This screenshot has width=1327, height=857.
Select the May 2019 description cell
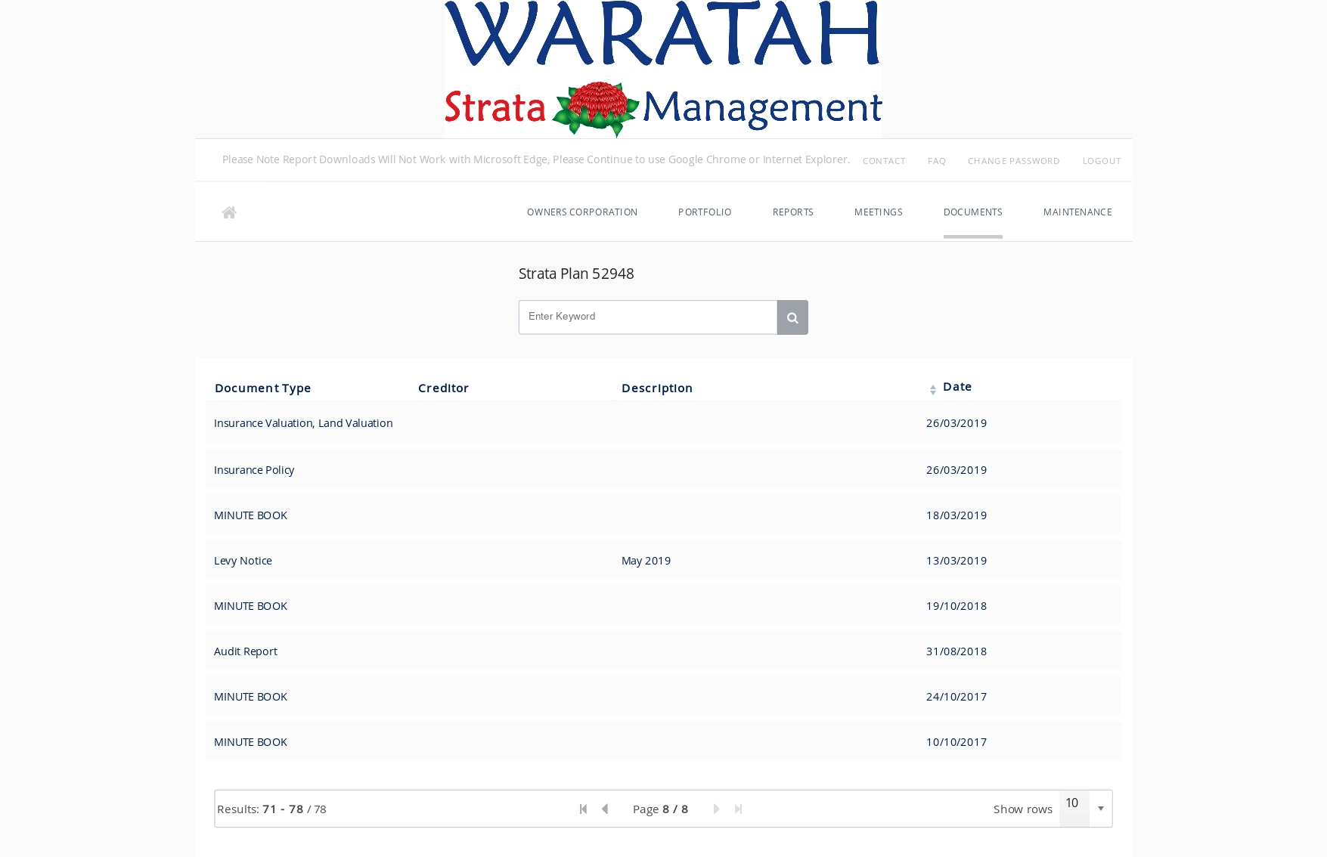click(646, 561)
